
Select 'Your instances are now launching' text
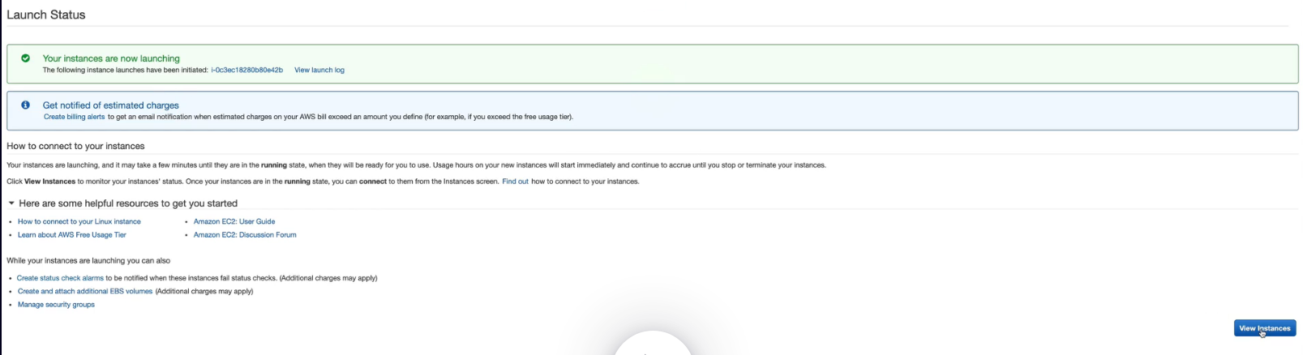pos(111,58)
